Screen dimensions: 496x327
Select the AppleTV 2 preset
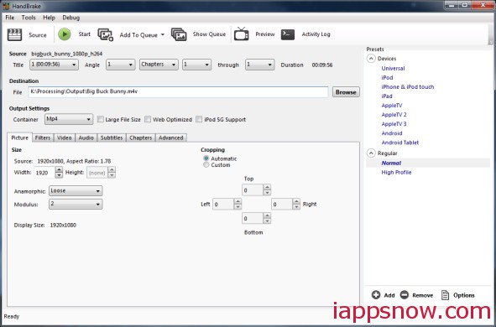[x=394, y=115]
